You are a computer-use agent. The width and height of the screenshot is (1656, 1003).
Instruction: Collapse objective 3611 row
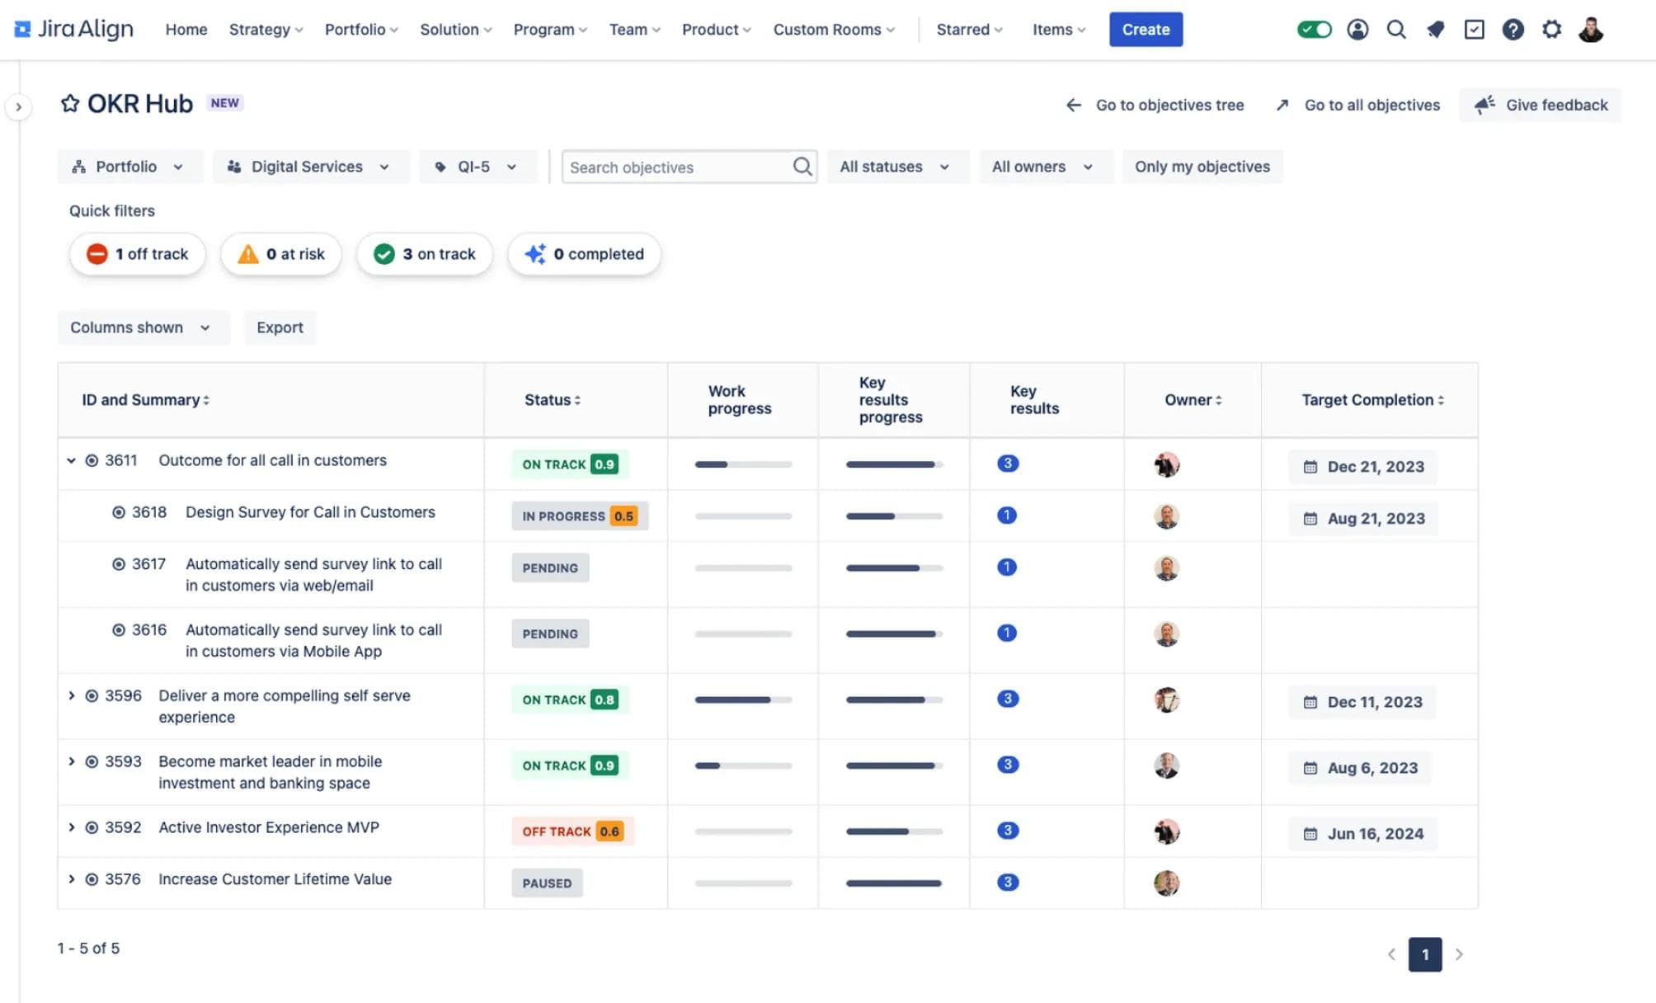[72, 460]
